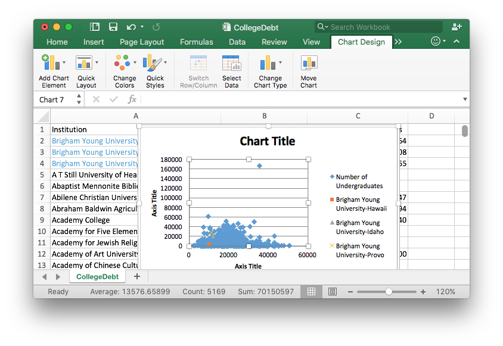Click the formula bar confirm checkmark icon
Image resolution: width=503 pixels, height=346 pixels.
pyautogui.click(x=114, y=99)
